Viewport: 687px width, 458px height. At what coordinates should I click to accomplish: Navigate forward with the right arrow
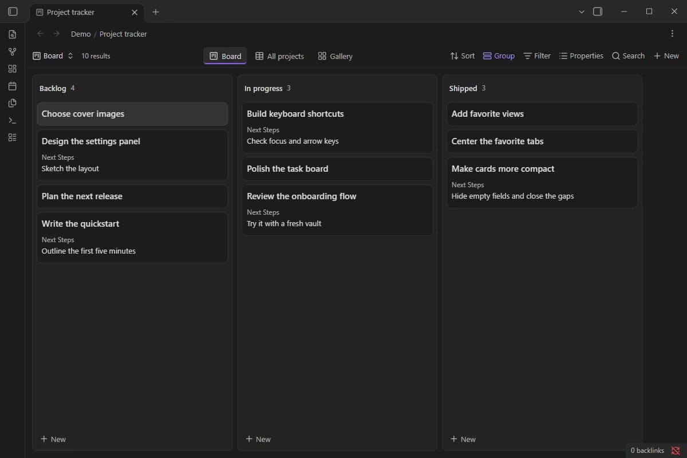point(56,34)
